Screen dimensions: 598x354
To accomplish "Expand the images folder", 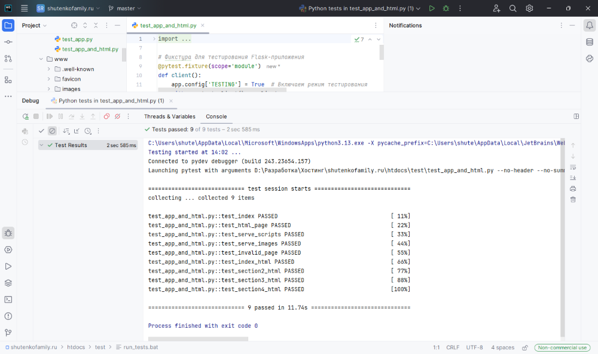I will point(50,89).
